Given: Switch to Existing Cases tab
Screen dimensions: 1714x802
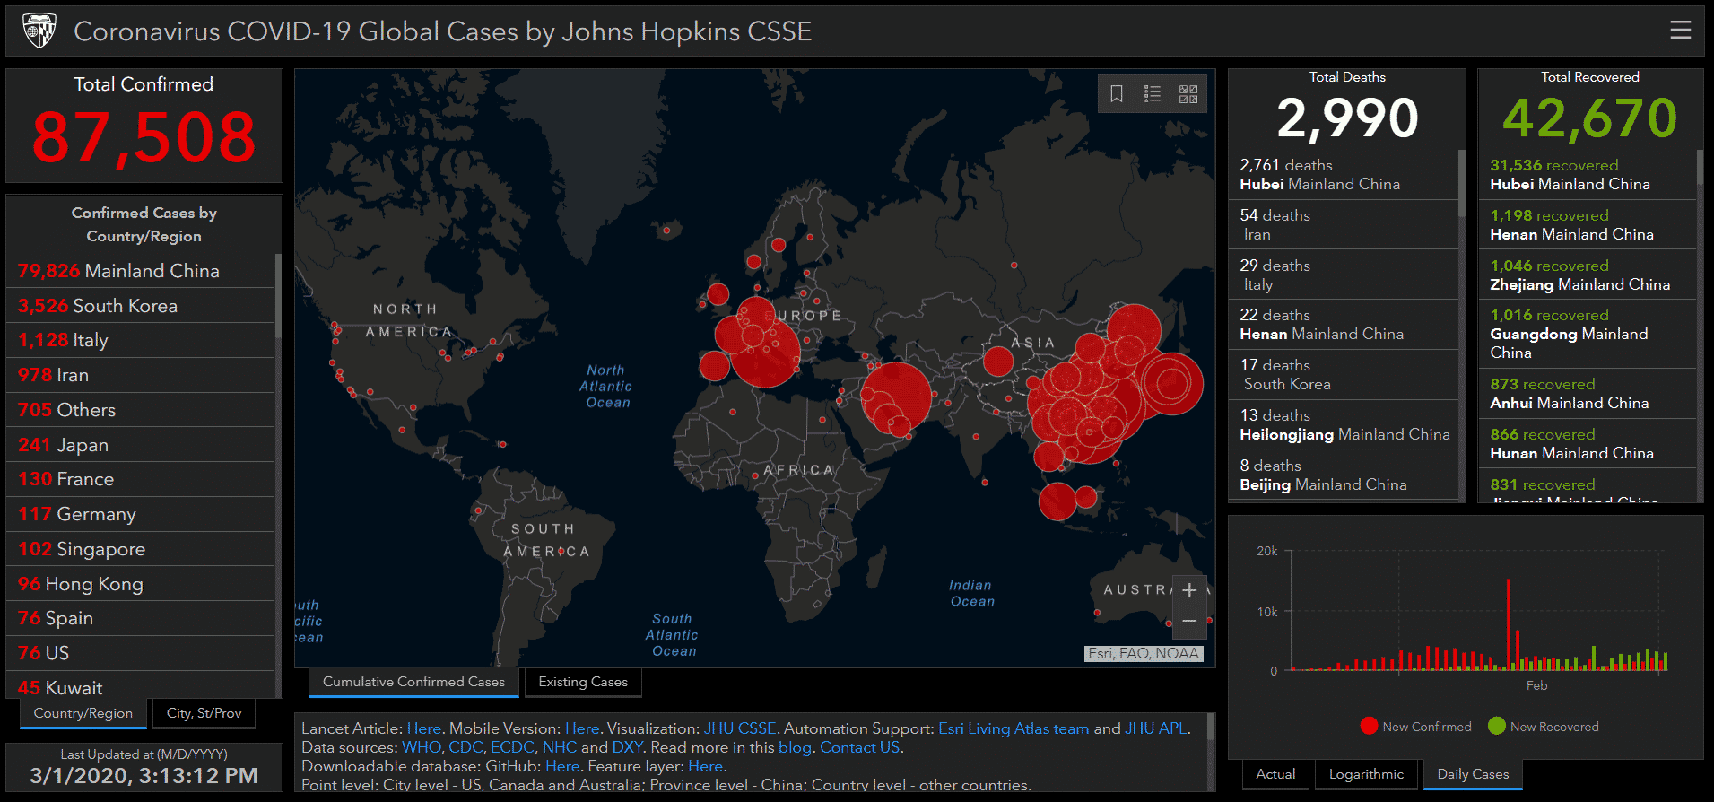Looking at the screenshot, I should (x=583, y=682).
